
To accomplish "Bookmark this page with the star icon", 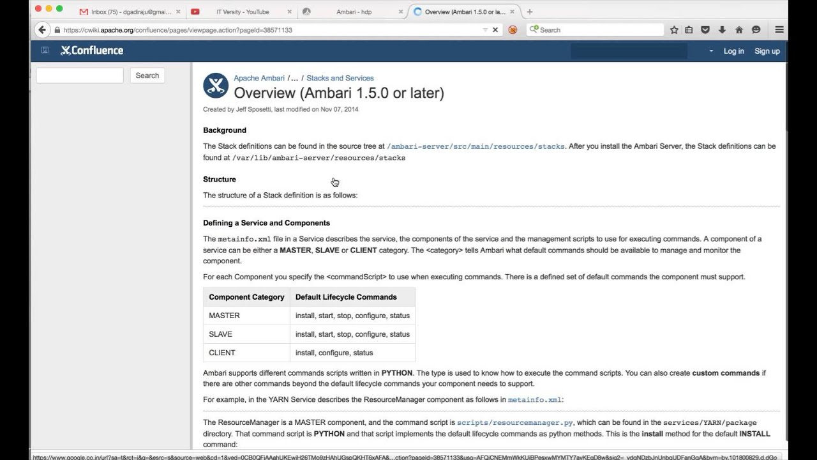I will [674, 29].
